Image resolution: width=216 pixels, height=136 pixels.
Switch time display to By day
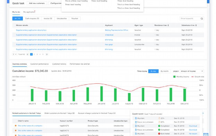tap(153, 71)
